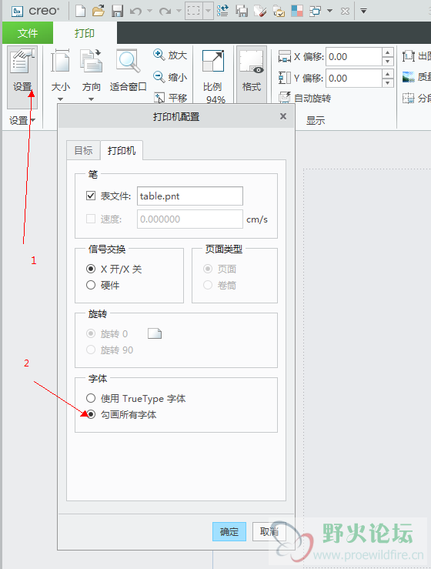431x569 pixels.
Task: Click the open folder icon in top toolbar
Action: (99, 11)
